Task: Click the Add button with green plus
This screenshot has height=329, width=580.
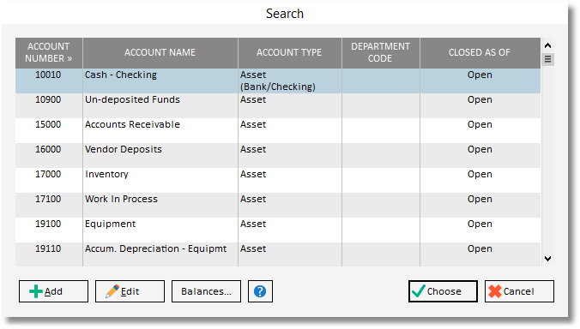Action: (x=54, y=291)
